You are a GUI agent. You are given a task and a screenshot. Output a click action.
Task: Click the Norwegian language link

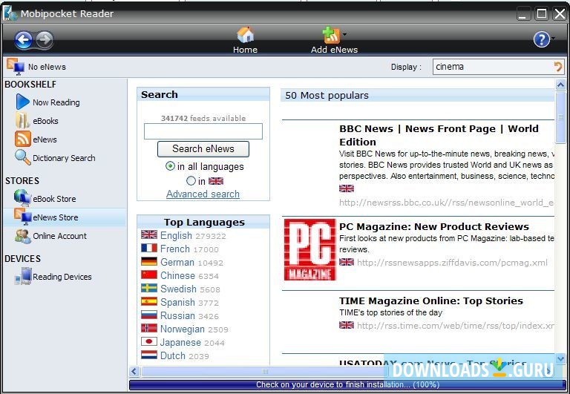(x=182, y=329)
